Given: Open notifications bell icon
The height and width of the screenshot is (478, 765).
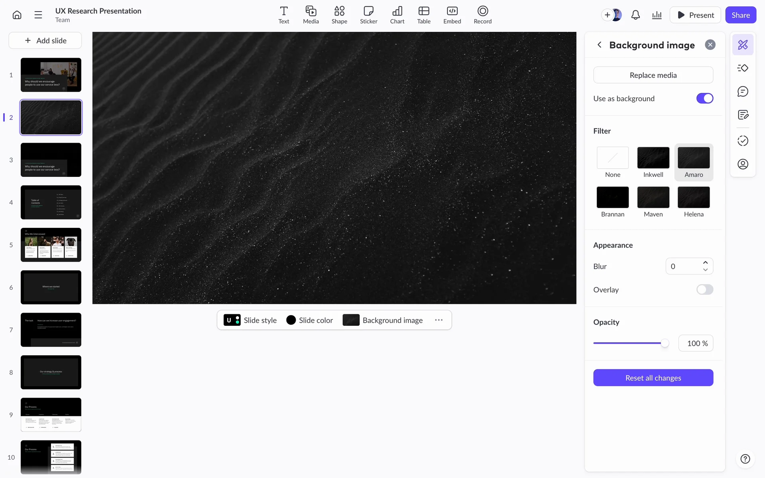Looking at the screenshot, I should 636,15.
